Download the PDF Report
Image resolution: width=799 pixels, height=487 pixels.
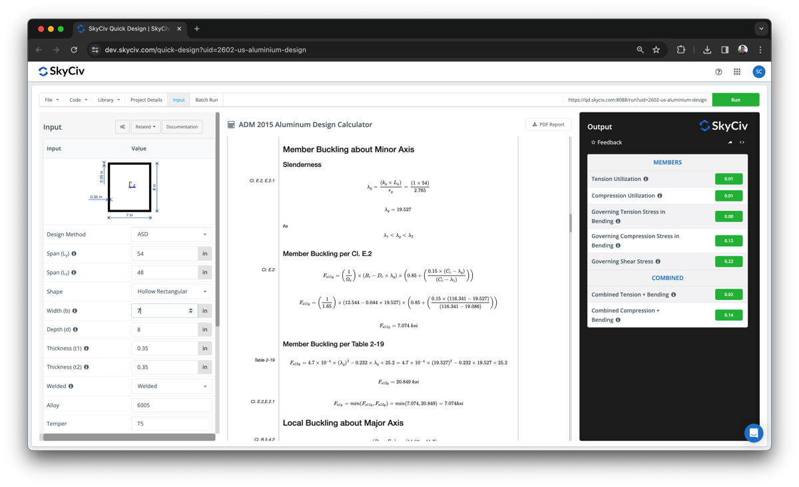click(548, 124)
